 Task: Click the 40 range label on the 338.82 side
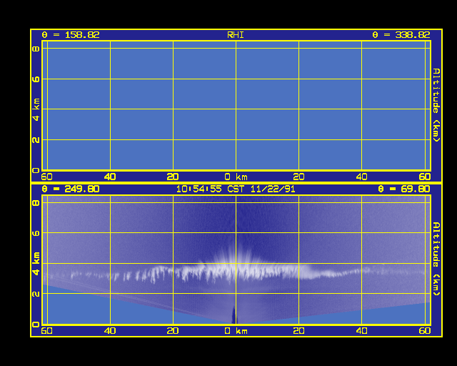pyautogui.click(x=362, y=177)
